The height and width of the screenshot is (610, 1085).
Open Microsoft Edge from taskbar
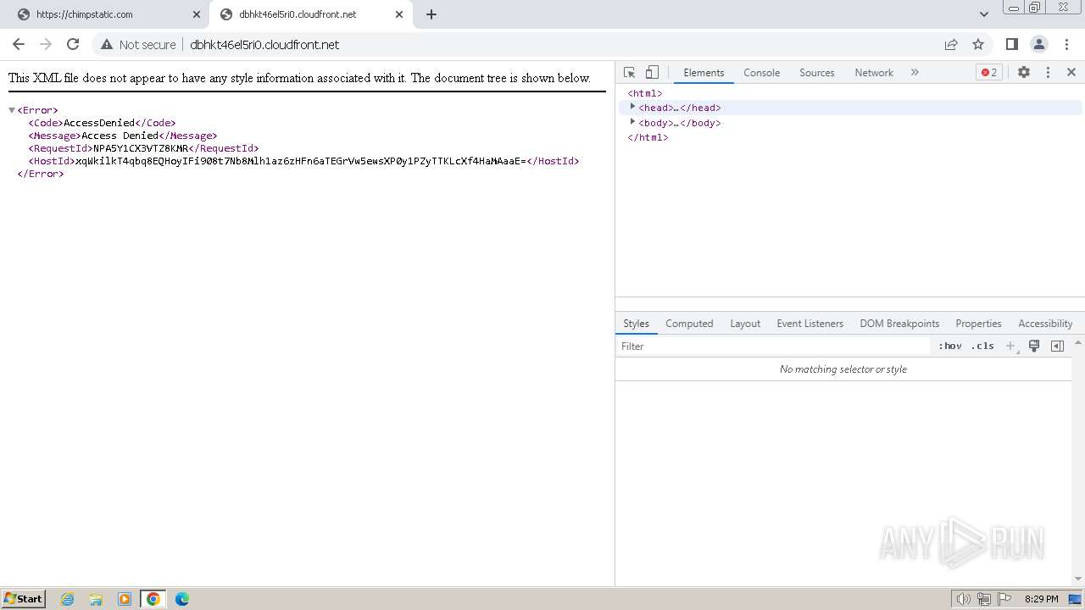[182, 599]
